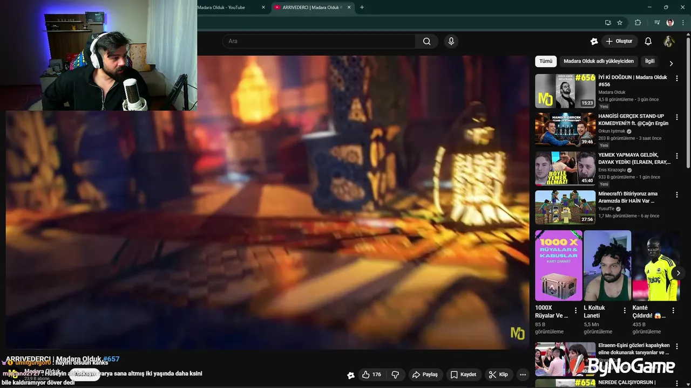Viewport: 691px width, 388px height.
Task: Open YouTube notifications bell
Action: 648,41
